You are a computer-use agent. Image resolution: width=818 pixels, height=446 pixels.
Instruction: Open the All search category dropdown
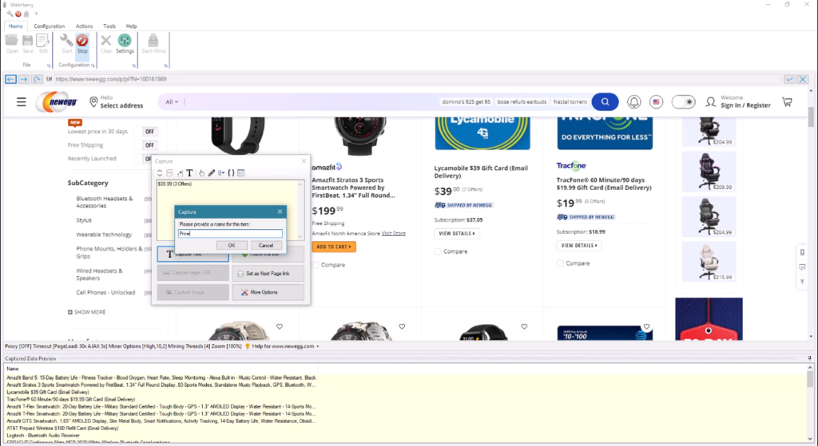tap(172, 102)
